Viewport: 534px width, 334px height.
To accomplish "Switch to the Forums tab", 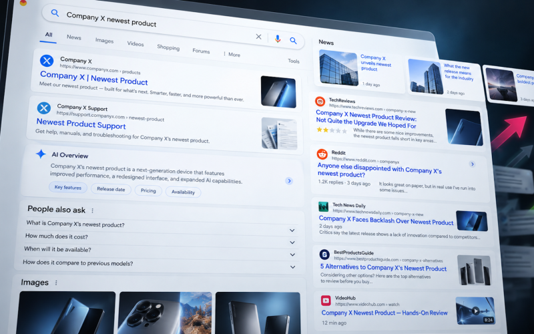I will [x=201, y=51].
